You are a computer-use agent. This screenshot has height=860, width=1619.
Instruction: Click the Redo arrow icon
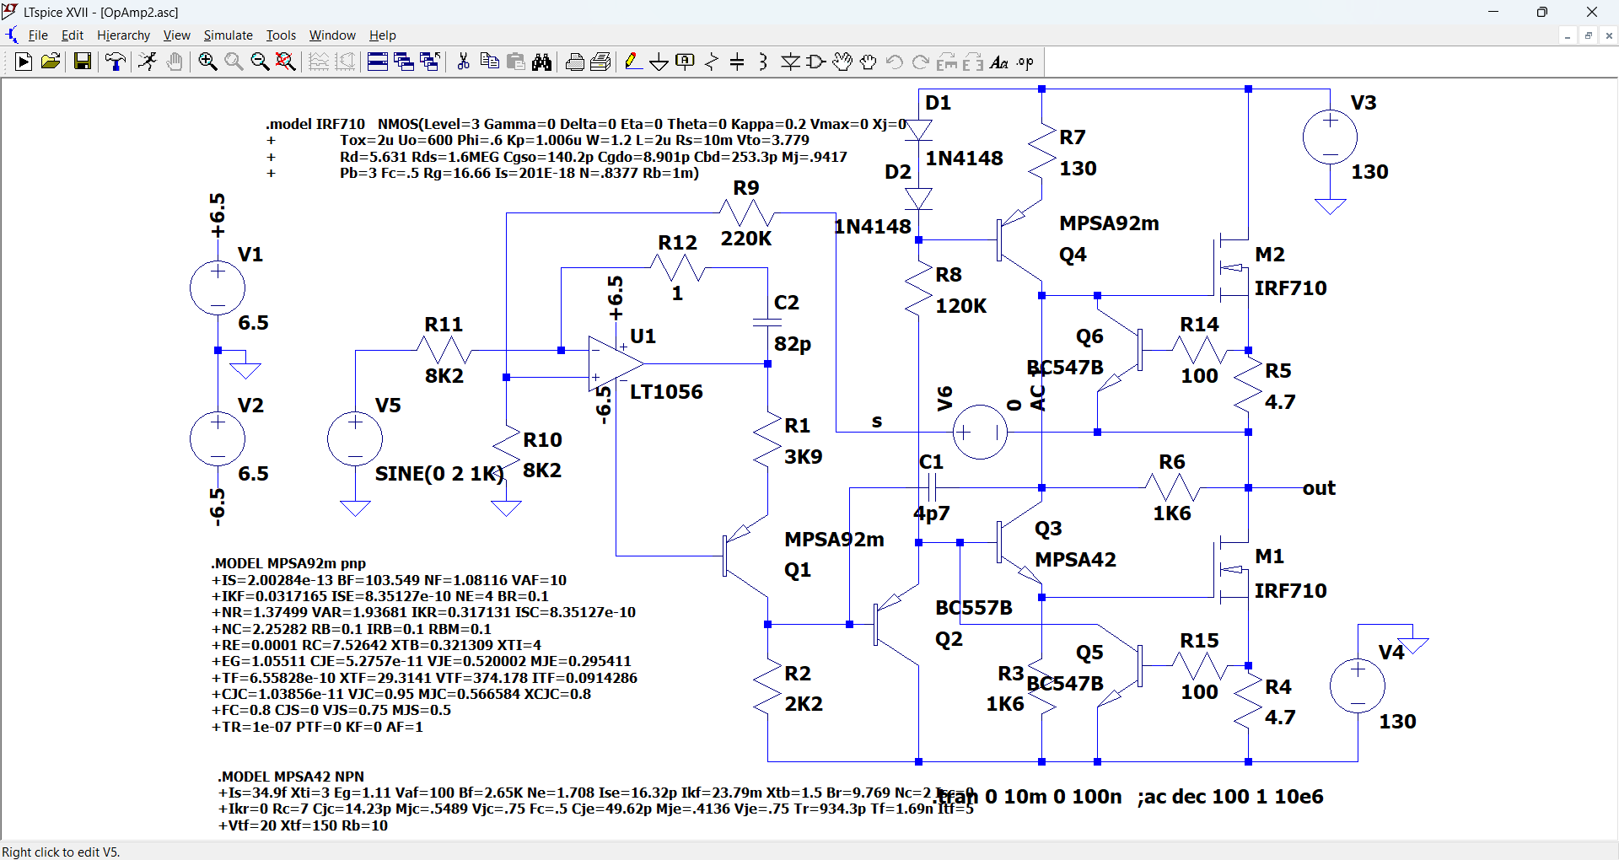pos(921,62)
